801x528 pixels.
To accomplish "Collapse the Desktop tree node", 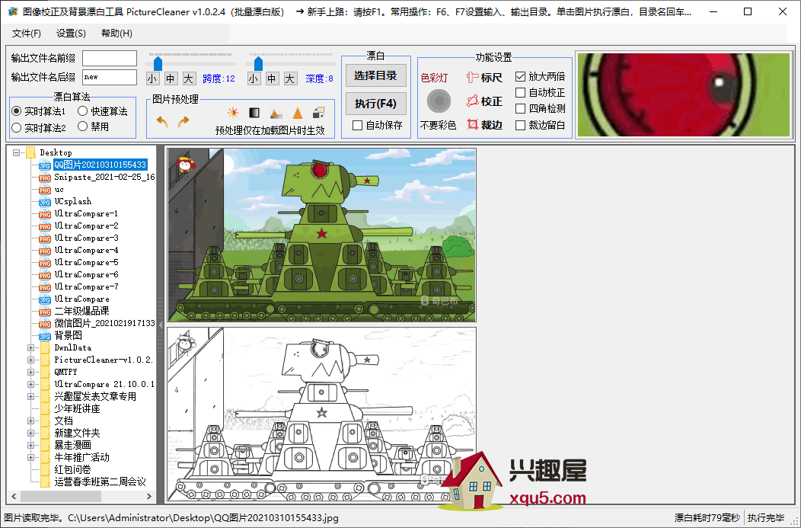I will click(16, 152).
